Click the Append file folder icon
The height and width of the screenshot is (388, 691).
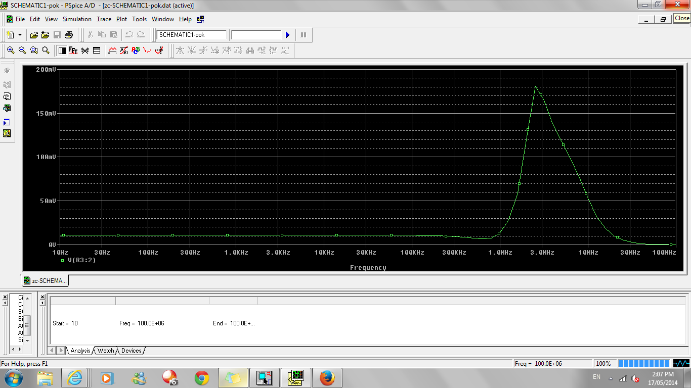point(46,35)
